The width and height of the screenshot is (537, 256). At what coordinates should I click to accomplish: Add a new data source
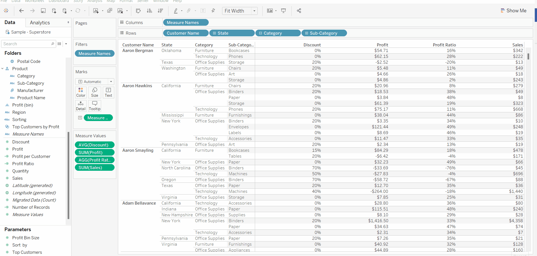54,11
